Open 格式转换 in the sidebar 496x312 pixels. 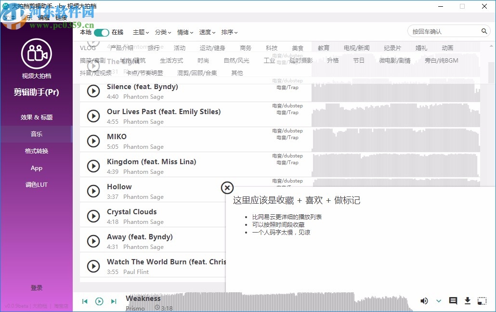pos(37,151)
